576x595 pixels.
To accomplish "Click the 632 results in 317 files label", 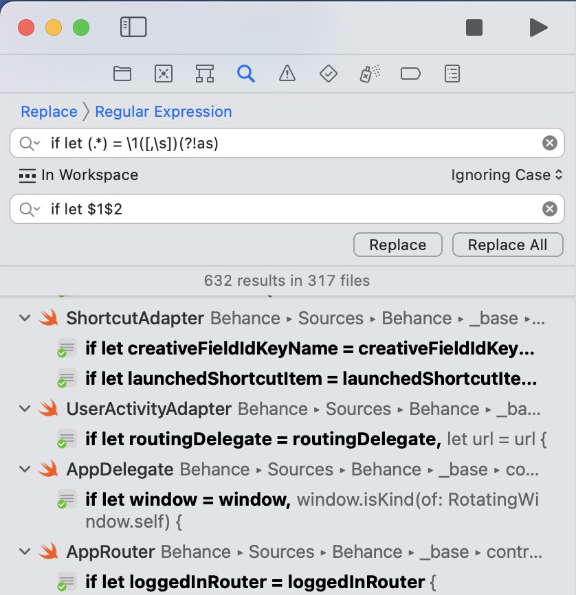I will pos(287,281).
